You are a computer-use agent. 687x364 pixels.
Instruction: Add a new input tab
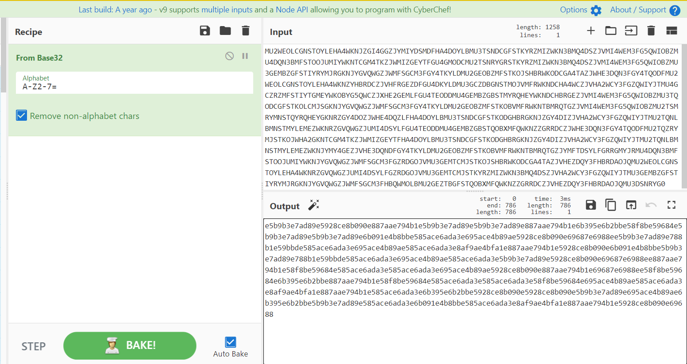tap(591, 31)
